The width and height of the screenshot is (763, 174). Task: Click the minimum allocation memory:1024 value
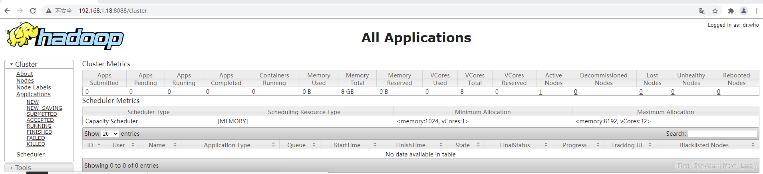[x=433, y=121]
